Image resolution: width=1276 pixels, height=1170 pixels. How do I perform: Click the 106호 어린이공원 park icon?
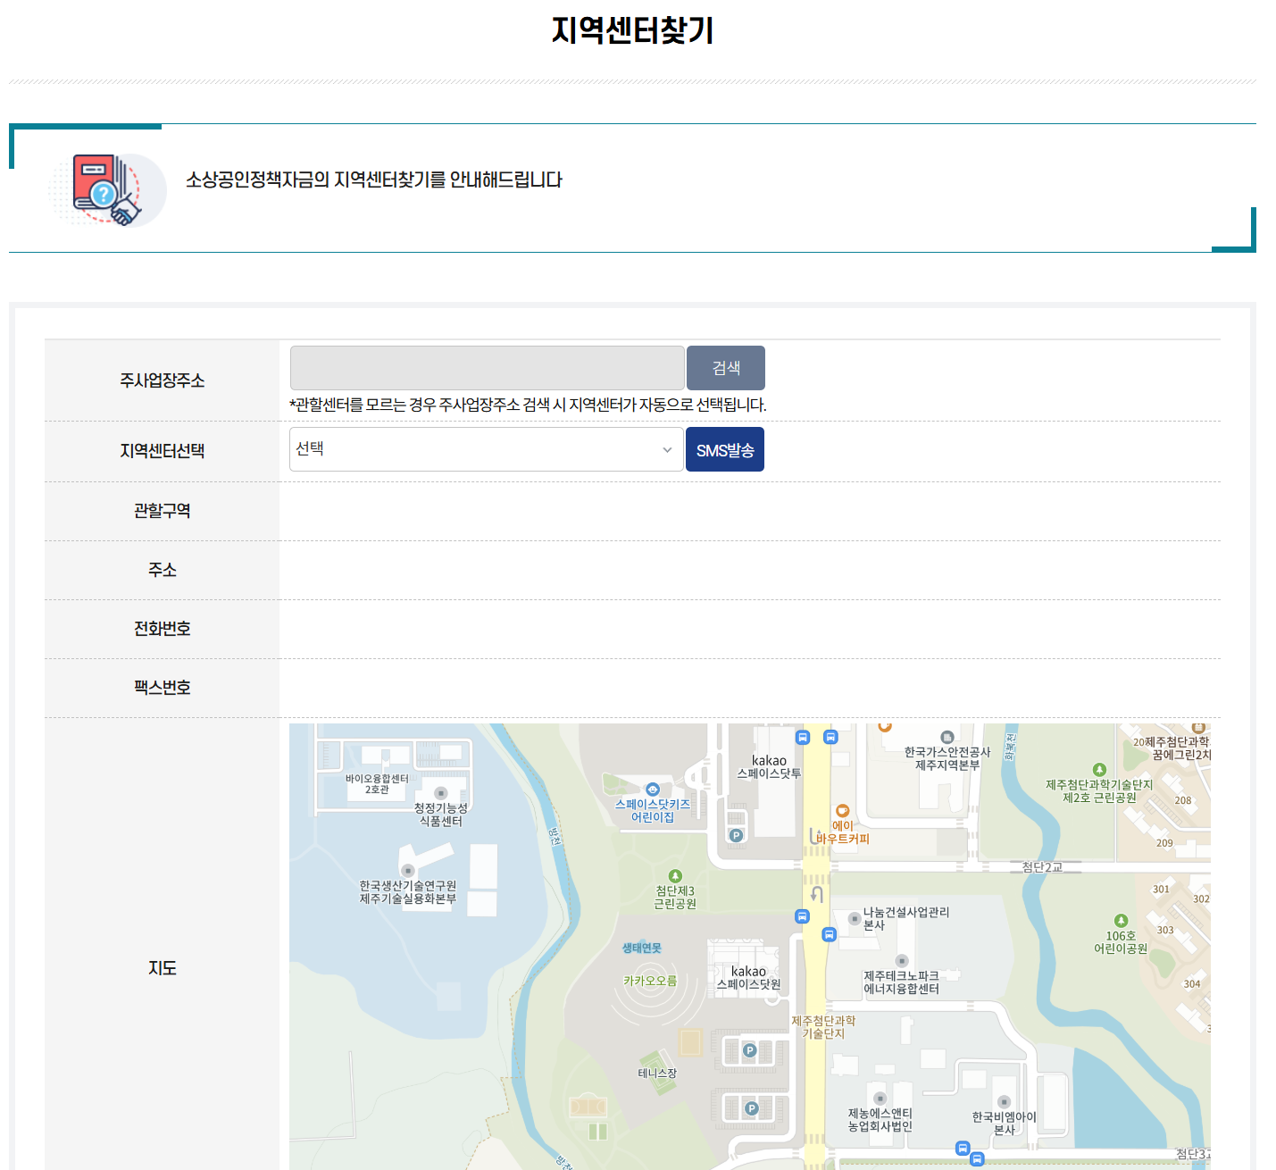[x=1121, y=921]
